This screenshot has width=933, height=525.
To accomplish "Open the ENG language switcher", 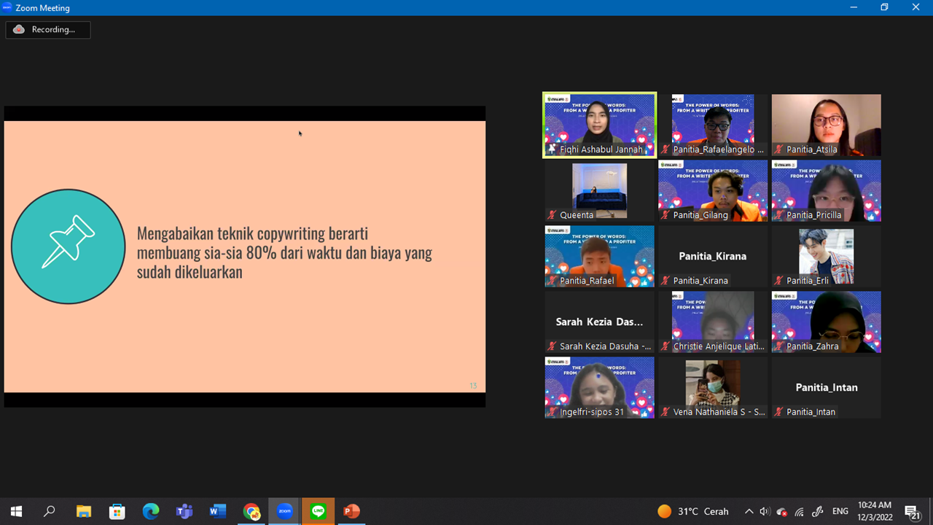I will [x=840, y=511].
